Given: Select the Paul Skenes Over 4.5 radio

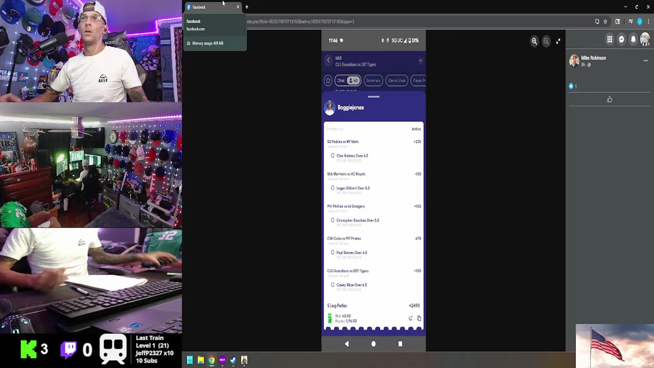Looking at the screenshot, I should 333,252.
